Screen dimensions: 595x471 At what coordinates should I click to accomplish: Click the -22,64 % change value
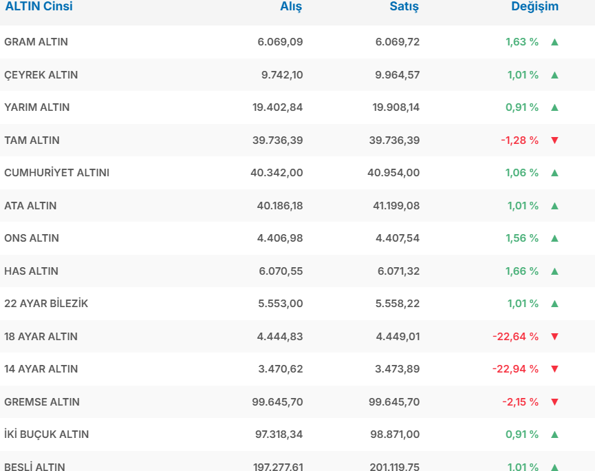tap(515, 337)
